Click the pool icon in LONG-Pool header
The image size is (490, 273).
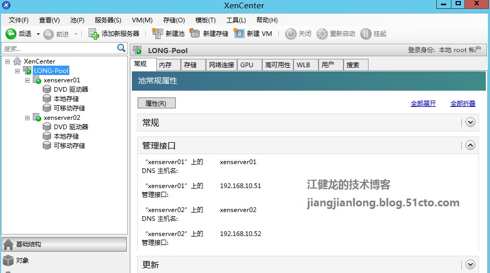[x=138, y=50]
